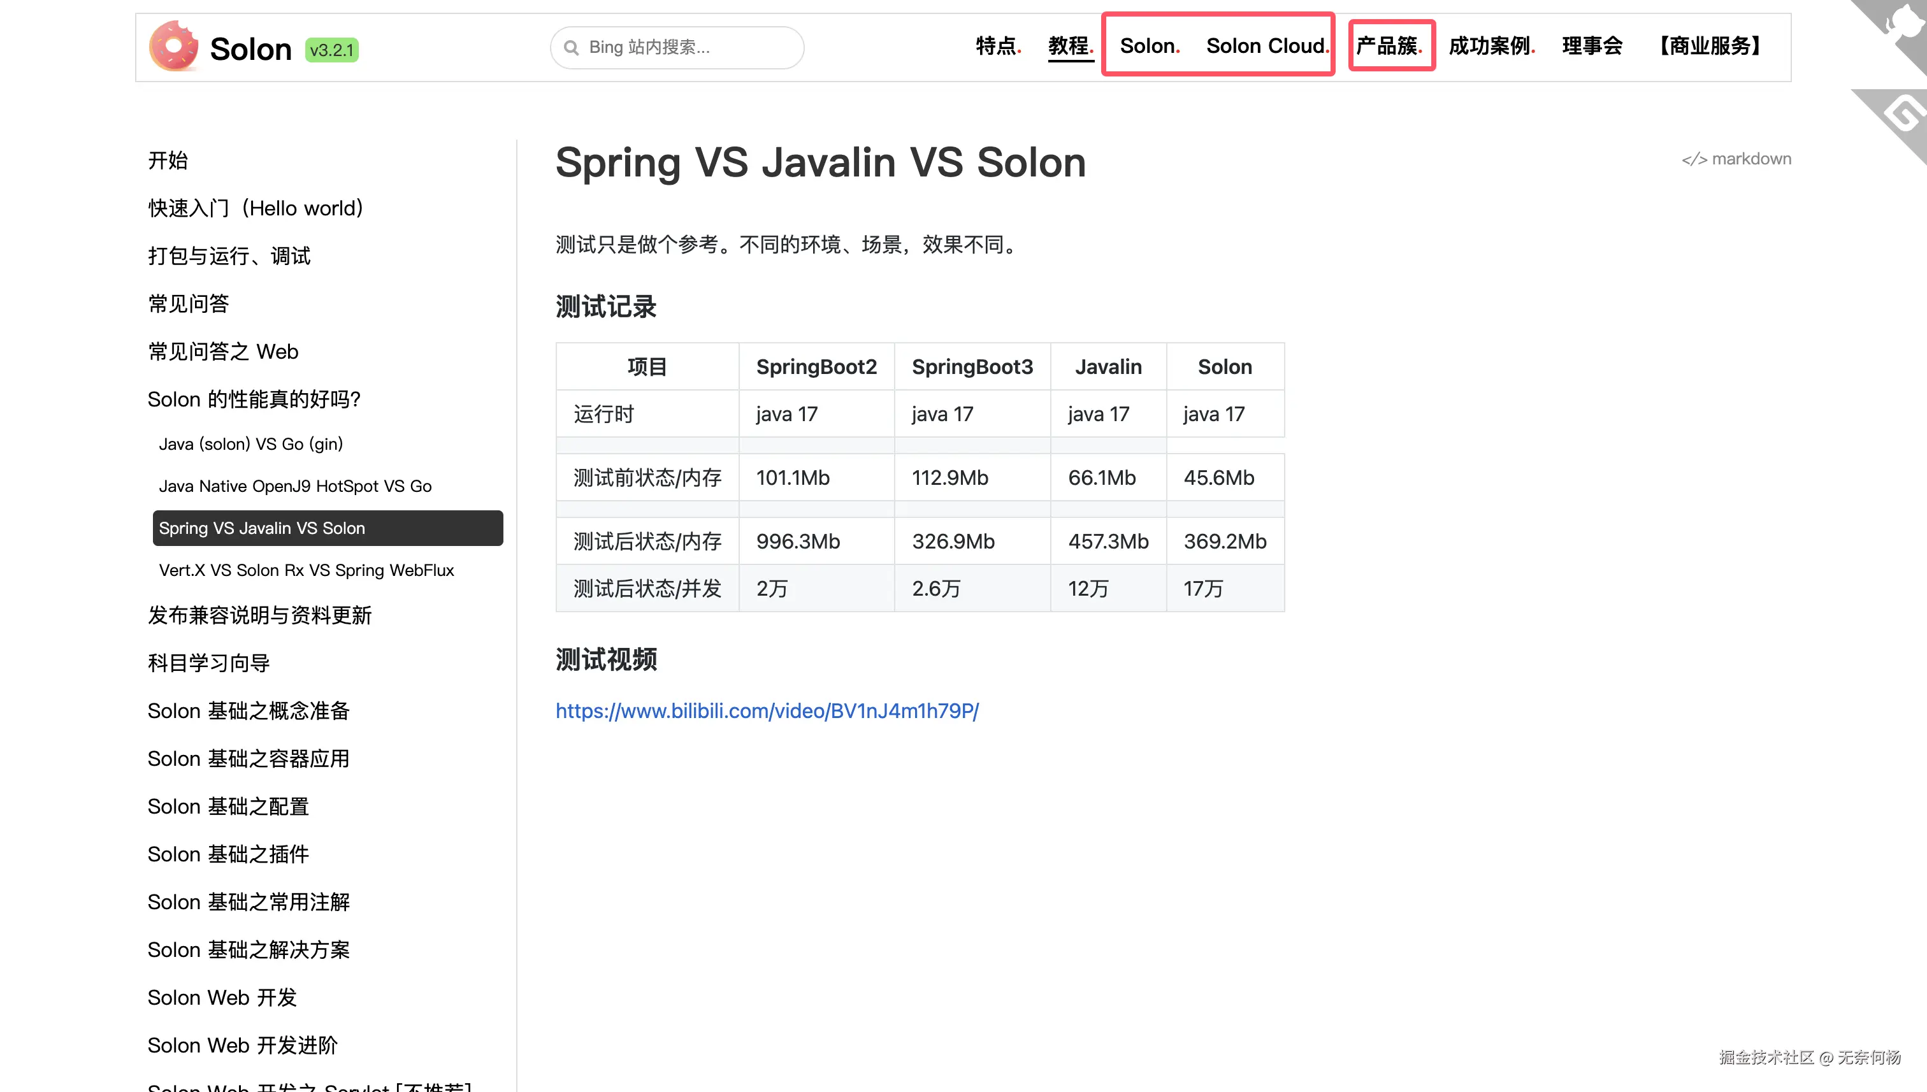Click the v3.2.1 version badge

pyautogui.click(x=331, y=50)
